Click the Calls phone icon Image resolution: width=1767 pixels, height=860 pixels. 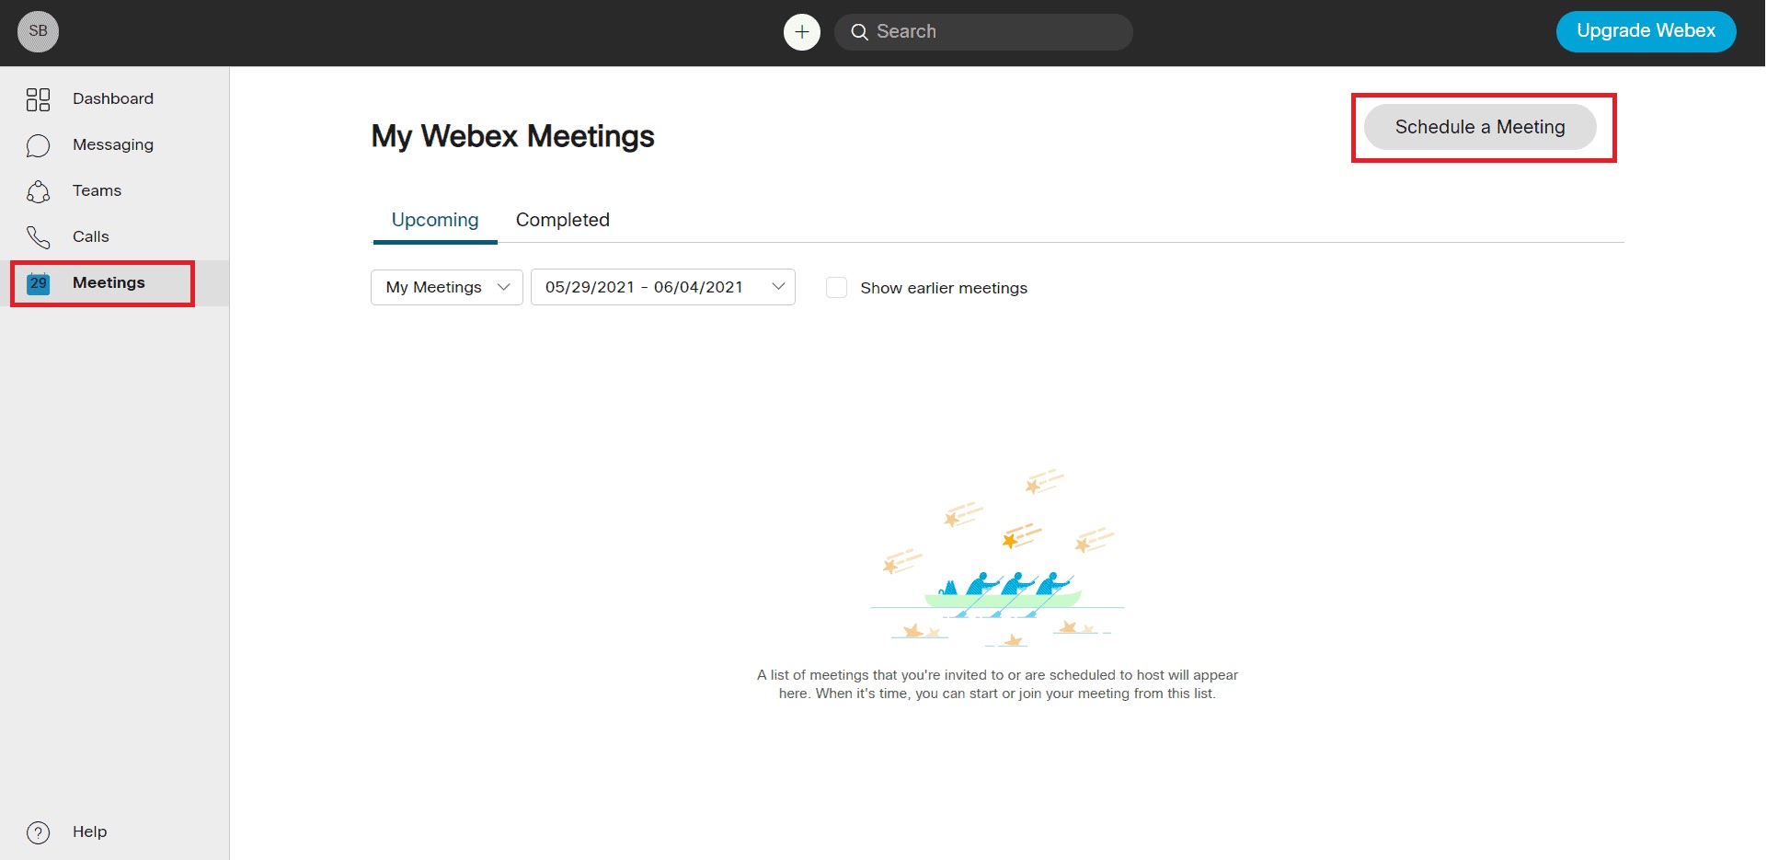pyautogui.click(x=38, y=237)
